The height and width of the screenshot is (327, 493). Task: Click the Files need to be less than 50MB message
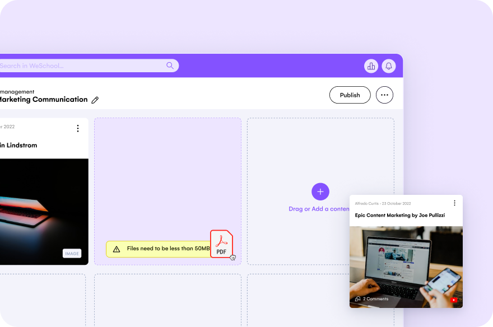coord(168,249)
